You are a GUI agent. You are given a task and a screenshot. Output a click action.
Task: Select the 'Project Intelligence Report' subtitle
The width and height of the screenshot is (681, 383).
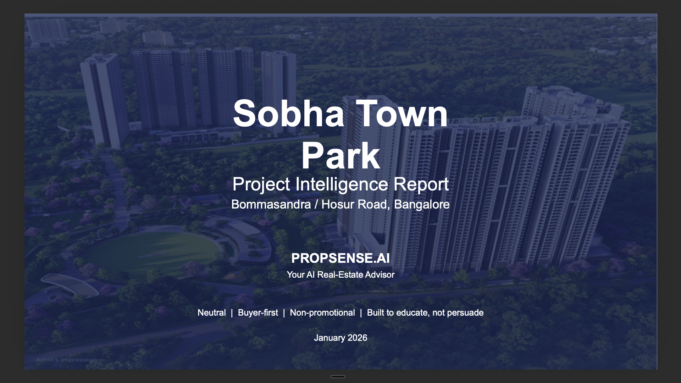[x=340, y=184]
